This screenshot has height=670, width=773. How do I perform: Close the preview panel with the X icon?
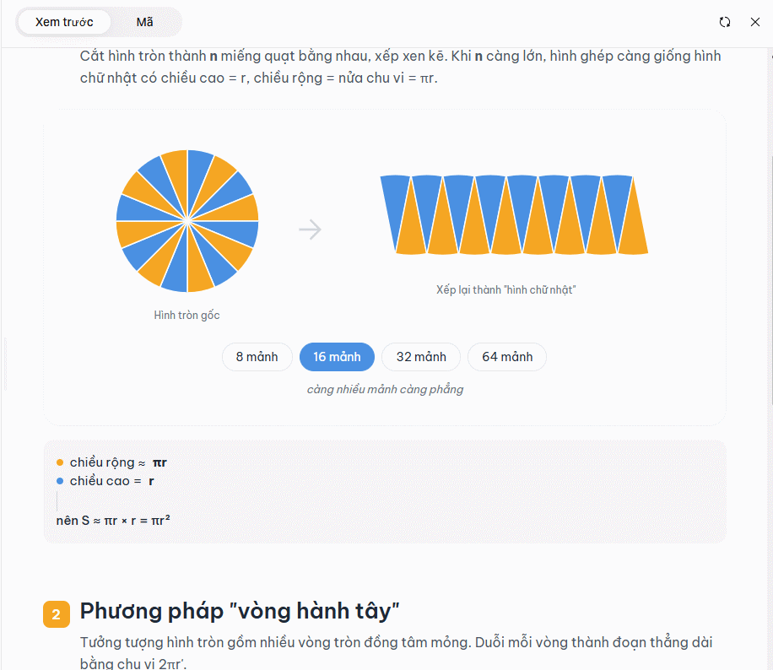click(x=755, y=22)
